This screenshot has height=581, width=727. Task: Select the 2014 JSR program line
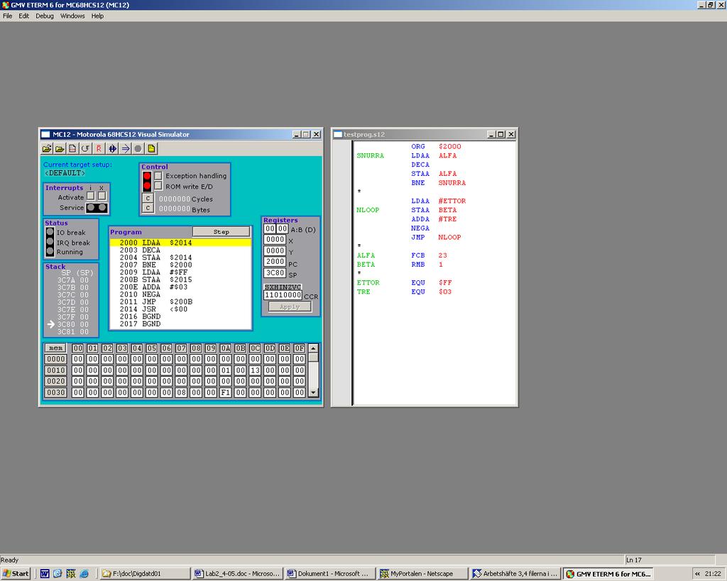[180, 309]
